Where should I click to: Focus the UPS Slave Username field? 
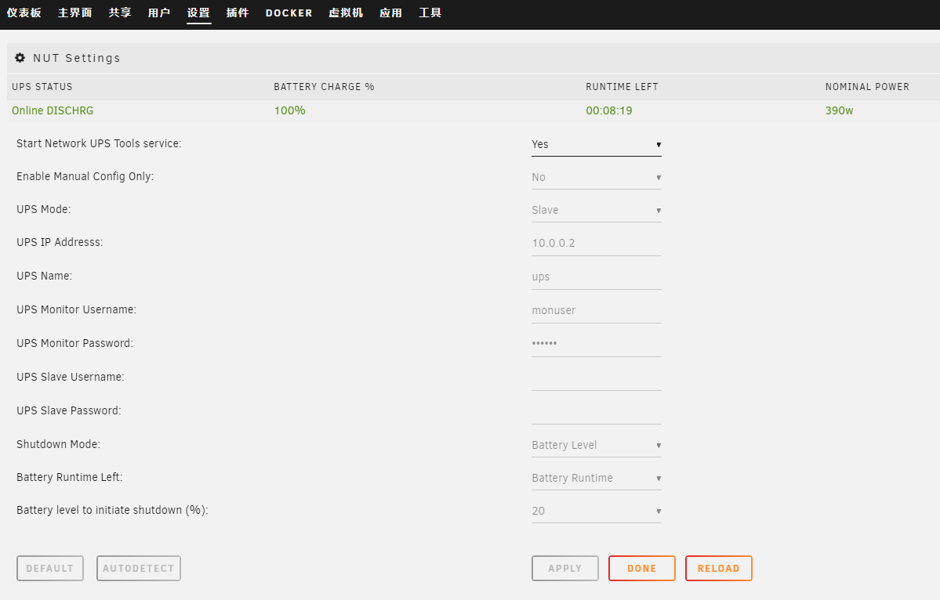click(x=596, y=378)
